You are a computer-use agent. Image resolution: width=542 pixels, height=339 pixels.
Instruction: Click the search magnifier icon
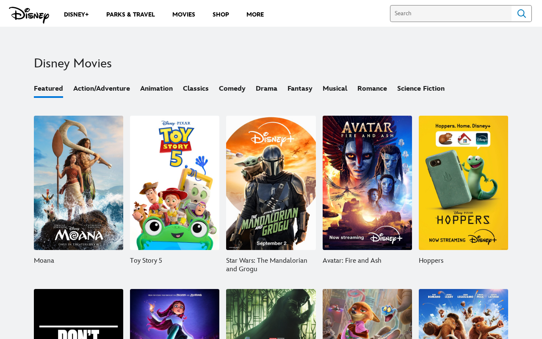[522, 14]
